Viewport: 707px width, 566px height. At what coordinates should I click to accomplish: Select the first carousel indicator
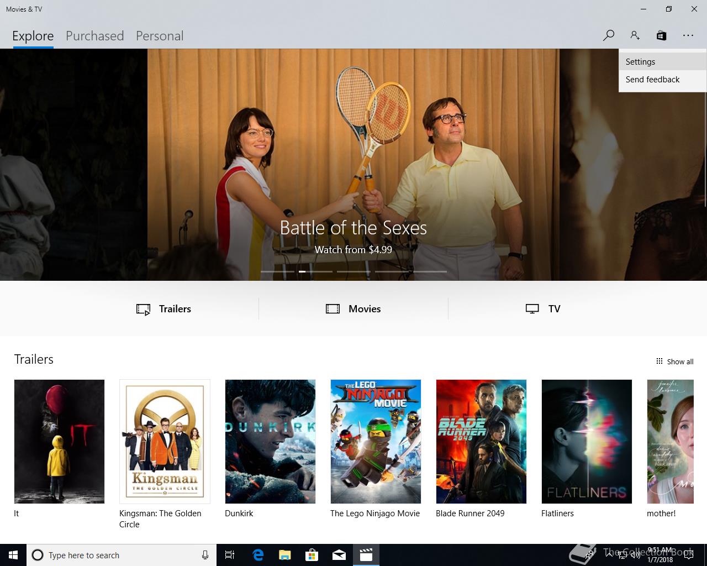(277, 271)
